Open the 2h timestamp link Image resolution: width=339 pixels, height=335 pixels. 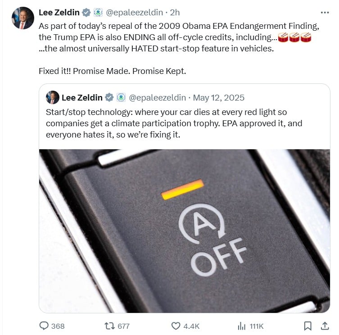coord(175,12)
